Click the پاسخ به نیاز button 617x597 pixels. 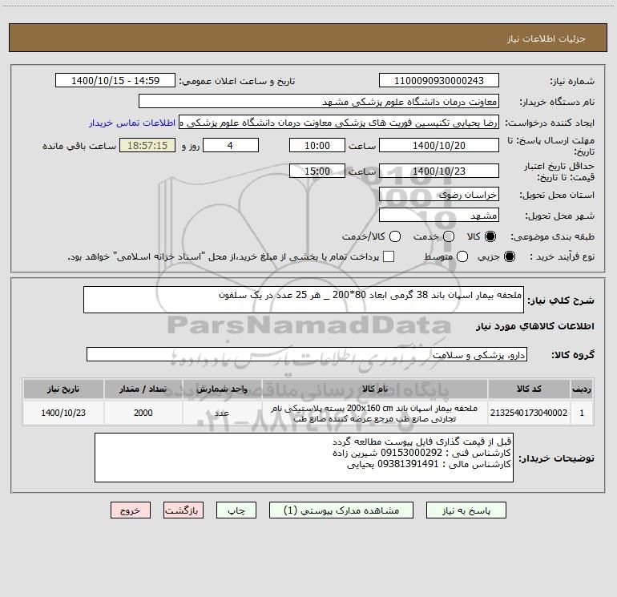(466, 510)
